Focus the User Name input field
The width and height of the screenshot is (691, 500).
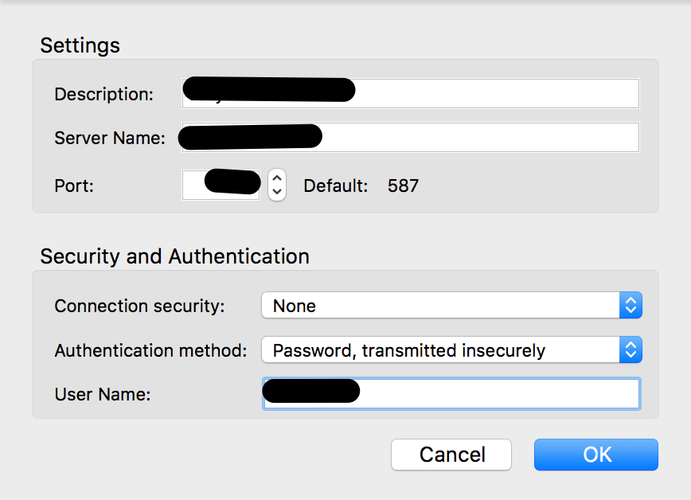(x=494, y=393)
